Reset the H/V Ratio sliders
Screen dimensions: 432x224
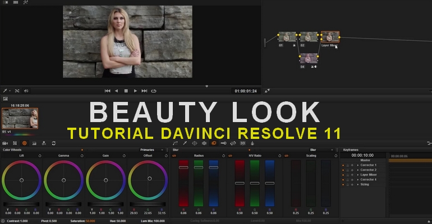pyautogui.click(x=279, y=156)
